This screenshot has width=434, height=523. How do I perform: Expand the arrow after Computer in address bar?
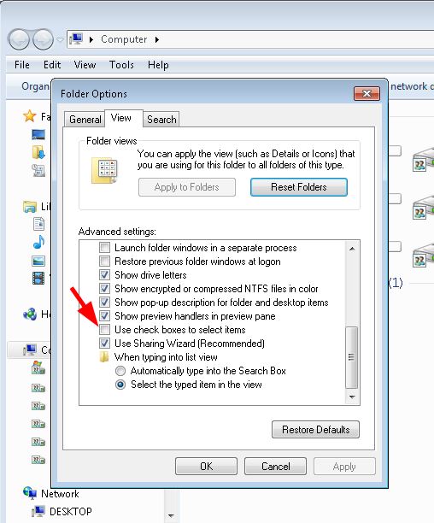[x=157, y=39]
